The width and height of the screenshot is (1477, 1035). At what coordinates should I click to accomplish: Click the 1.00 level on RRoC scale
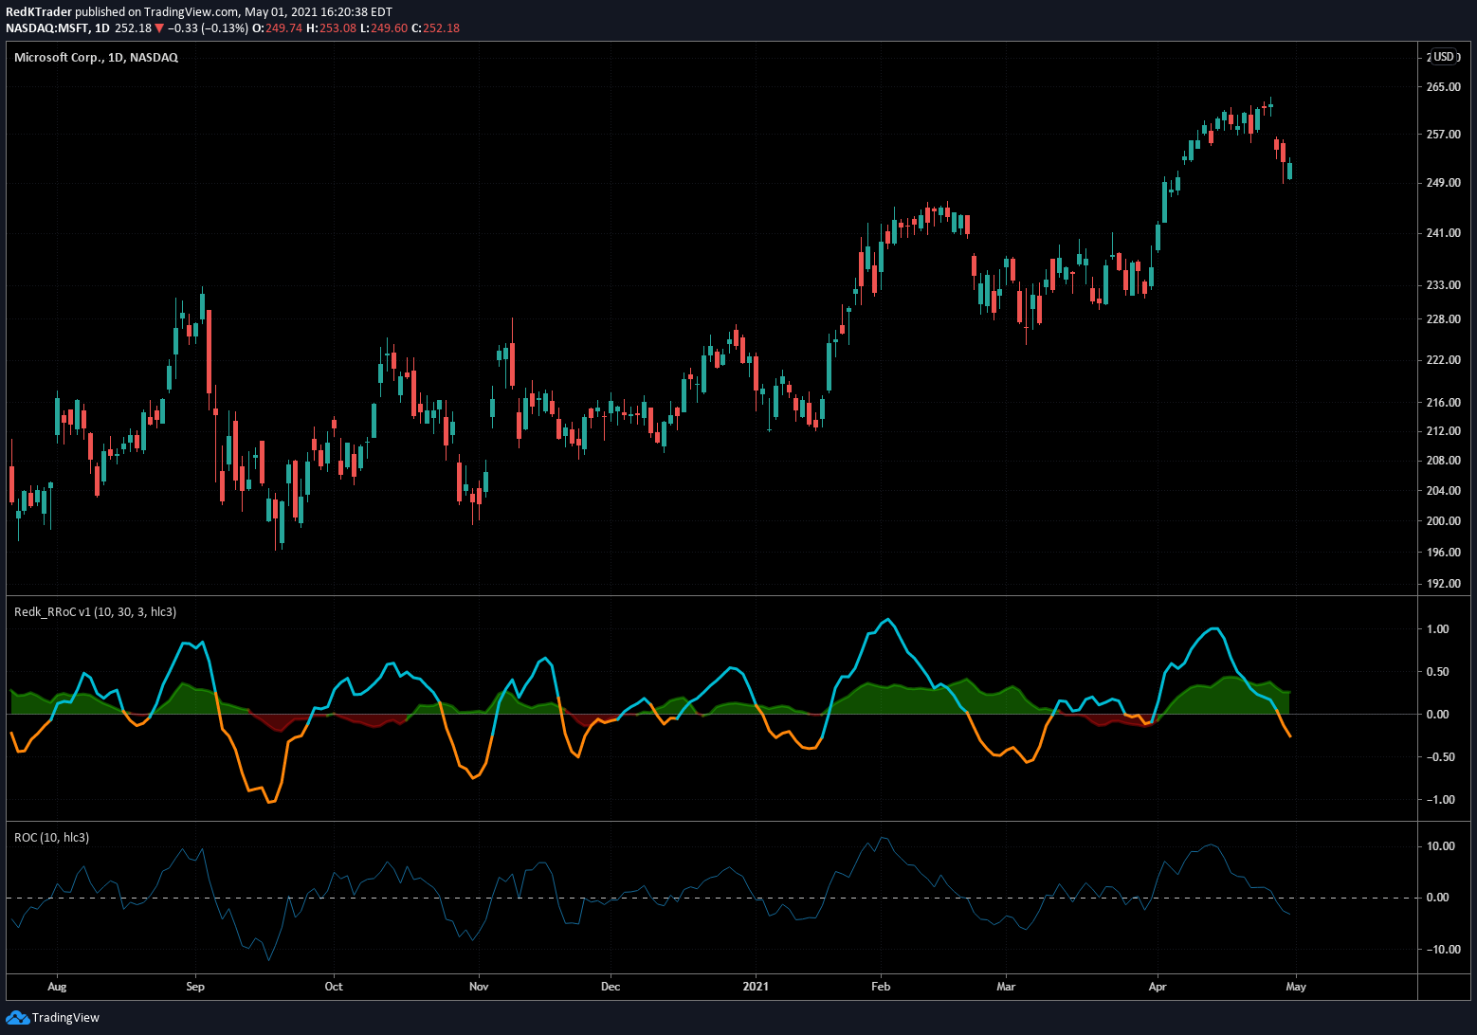coord(1437,629)
